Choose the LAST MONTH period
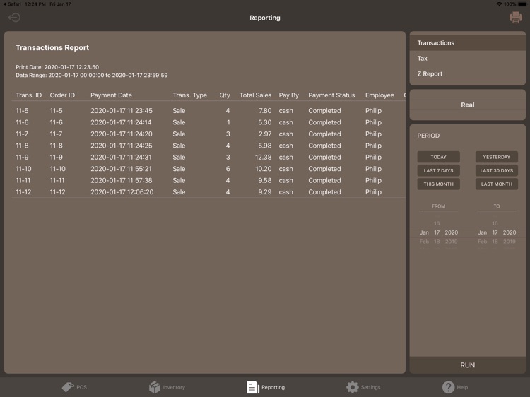Image resolution: width=530 pixels, height=397 pixels. coord(497,184)
